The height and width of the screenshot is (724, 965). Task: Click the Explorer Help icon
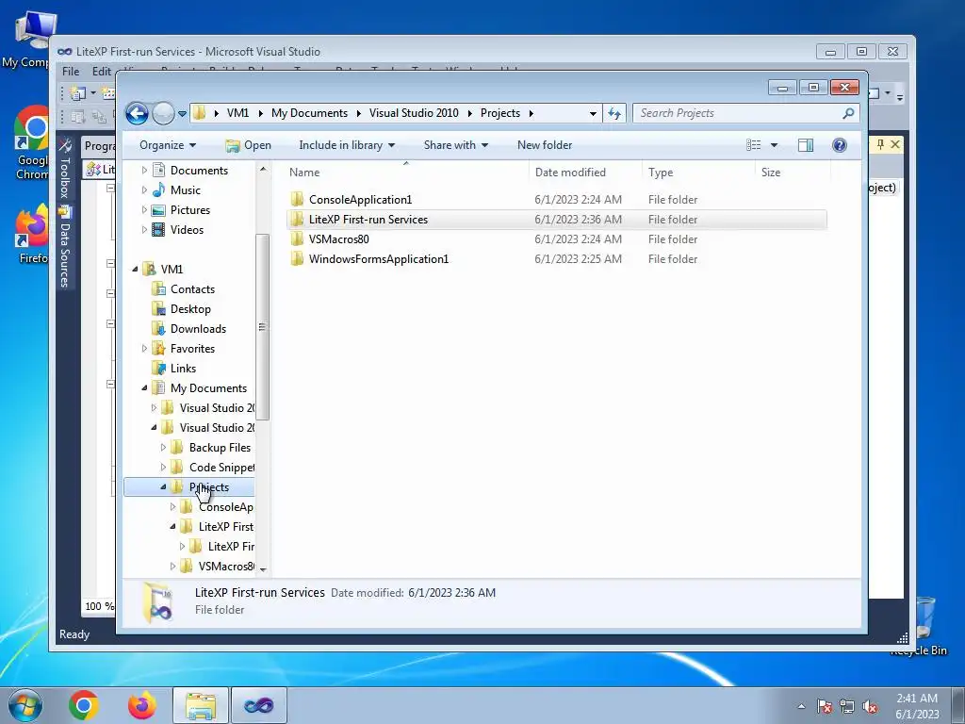click(x=839, y=145)
